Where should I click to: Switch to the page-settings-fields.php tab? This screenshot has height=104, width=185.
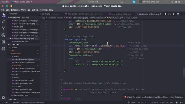(x=121, y=14)
